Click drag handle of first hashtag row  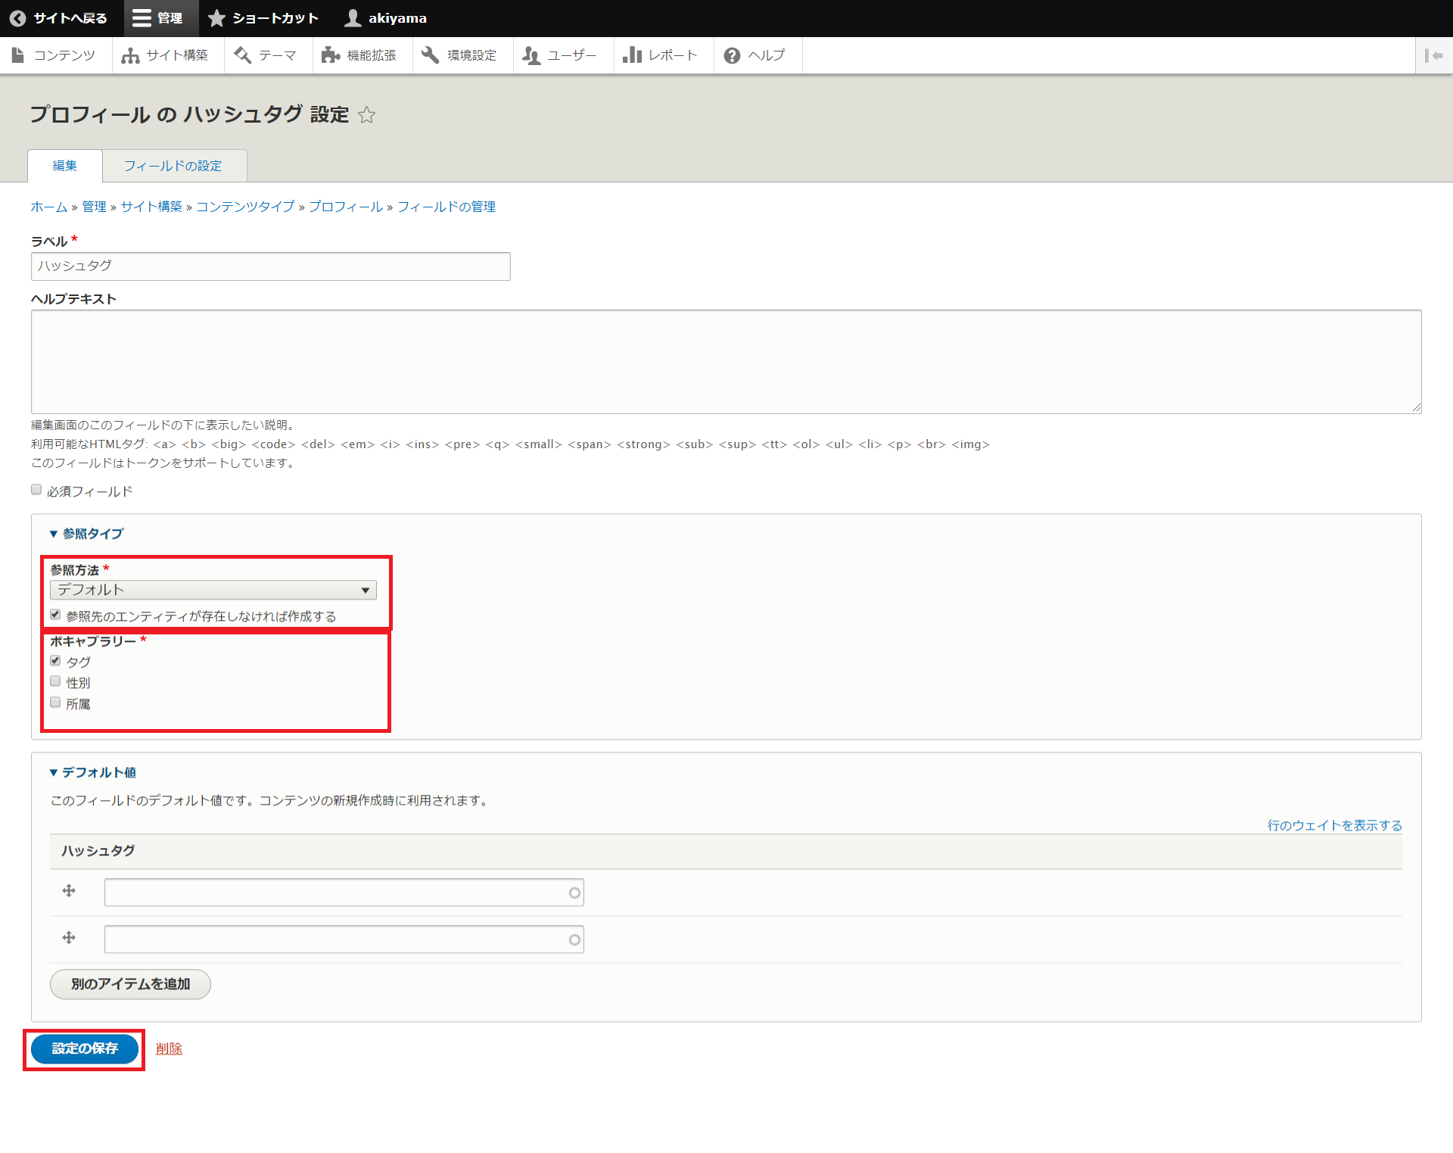[69, 891]
